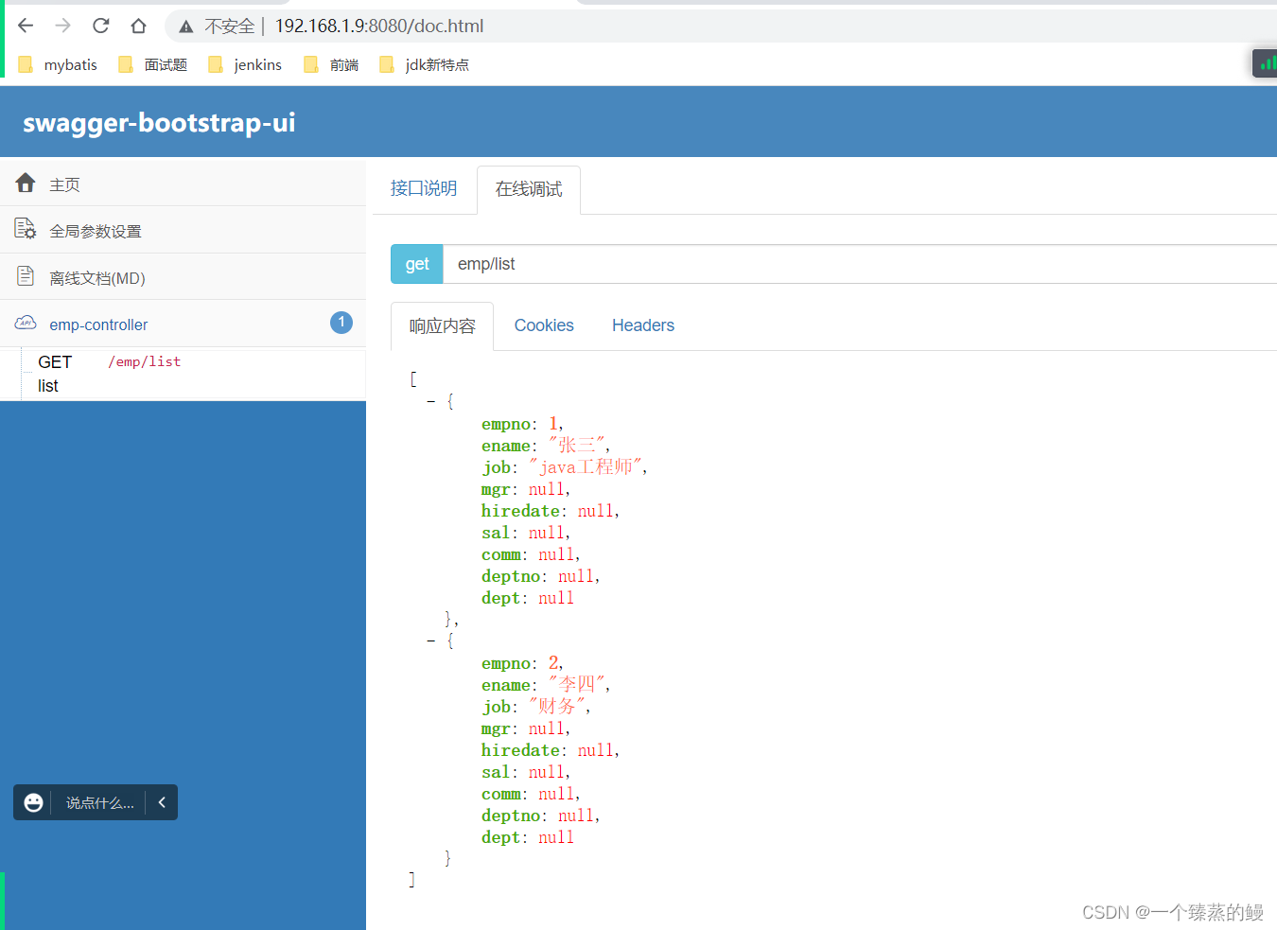
Task: Open the Headers tab
Action: pos(642,325)
